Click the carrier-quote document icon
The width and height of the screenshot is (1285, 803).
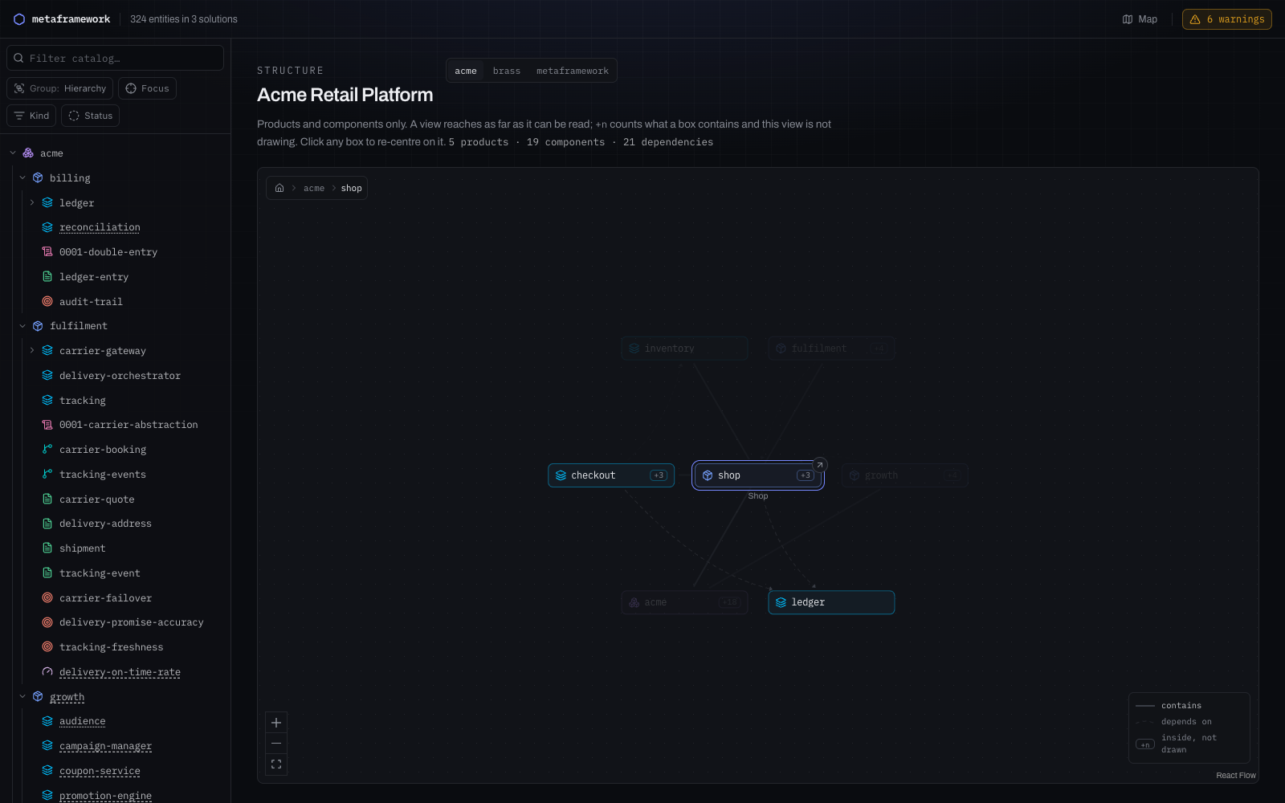[47, 499]
